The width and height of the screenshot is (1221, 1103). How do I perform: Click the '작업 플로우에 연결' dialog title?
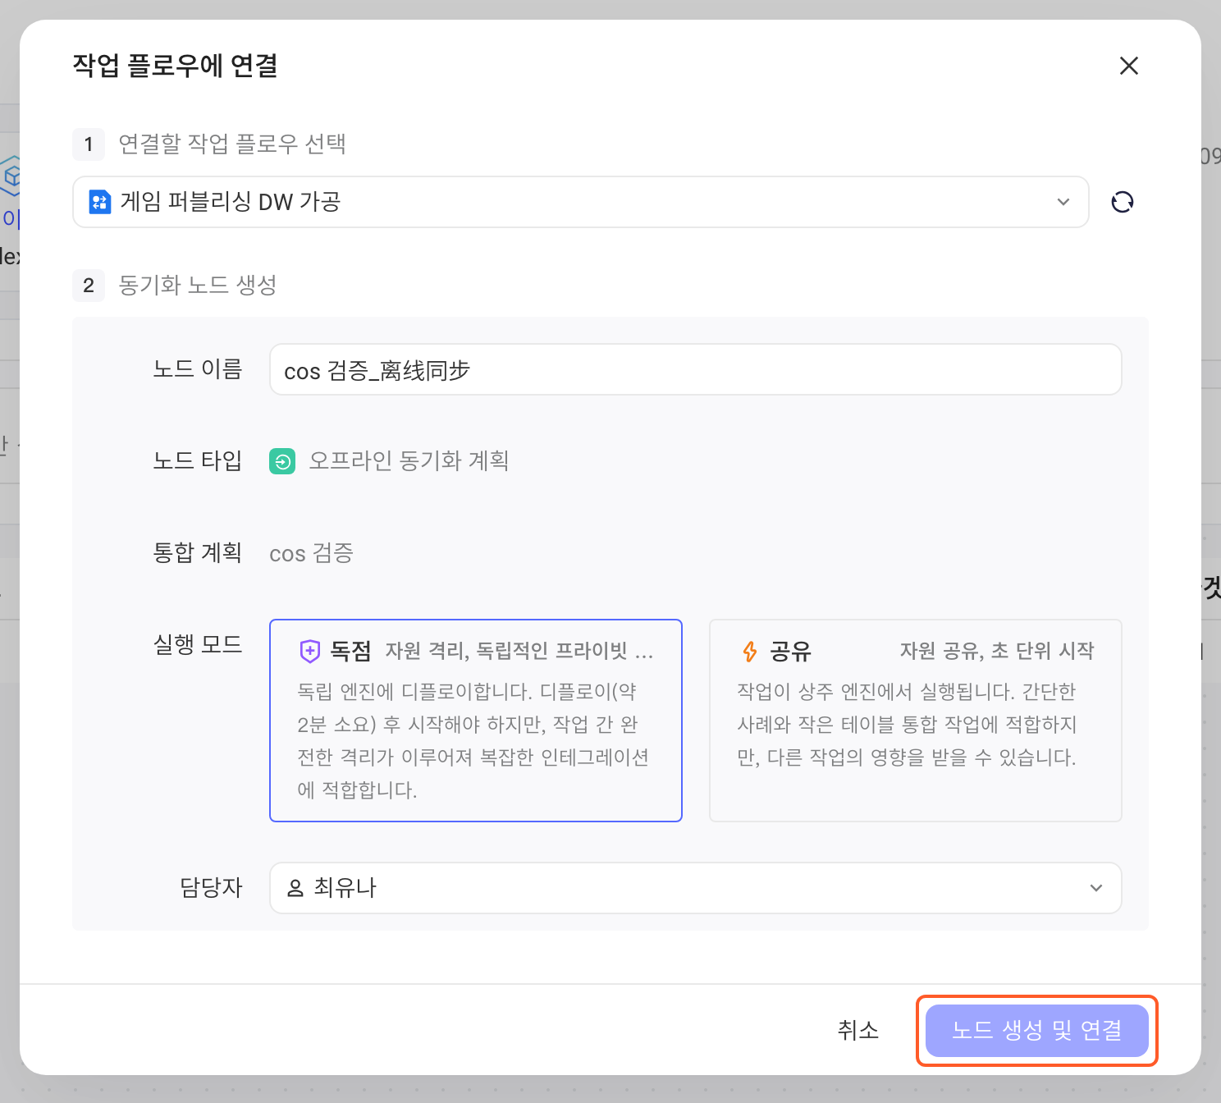coord(175,66)
